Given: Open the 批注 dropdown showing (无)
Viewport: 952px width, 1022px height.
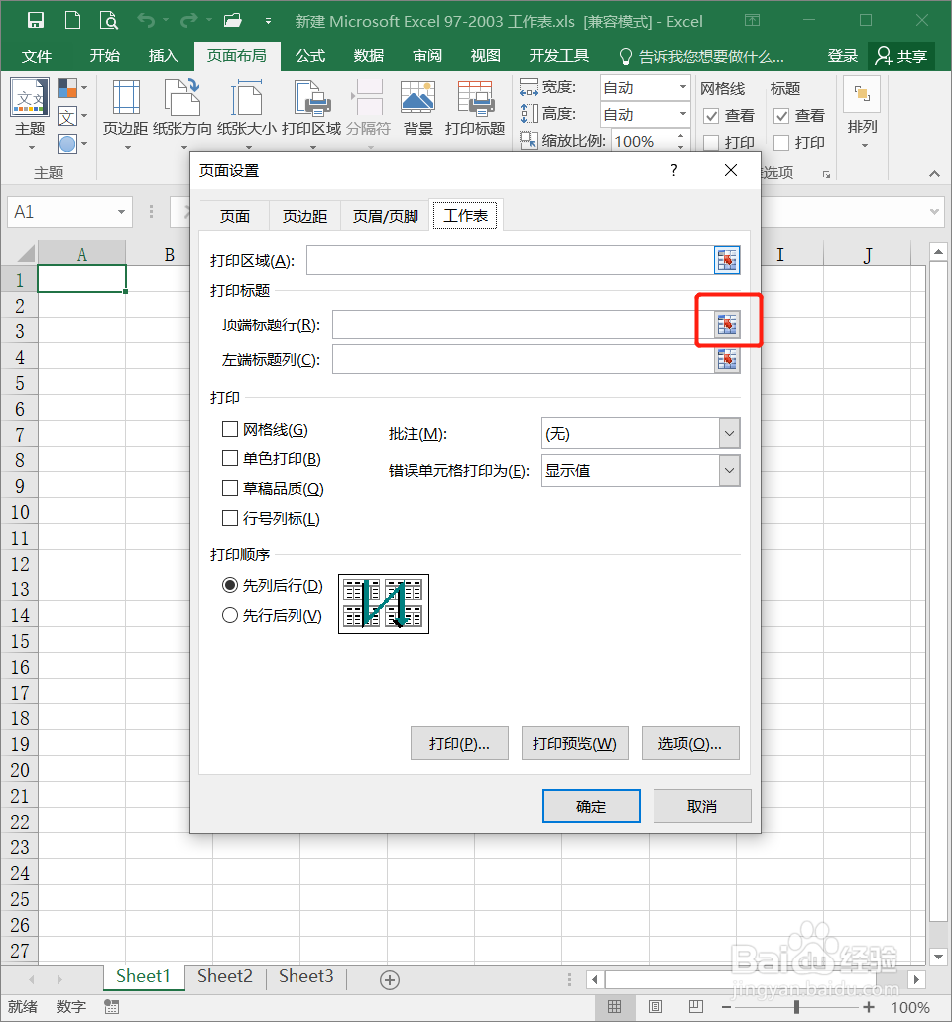Looking at the screenshot, I should tap(727, 433).
